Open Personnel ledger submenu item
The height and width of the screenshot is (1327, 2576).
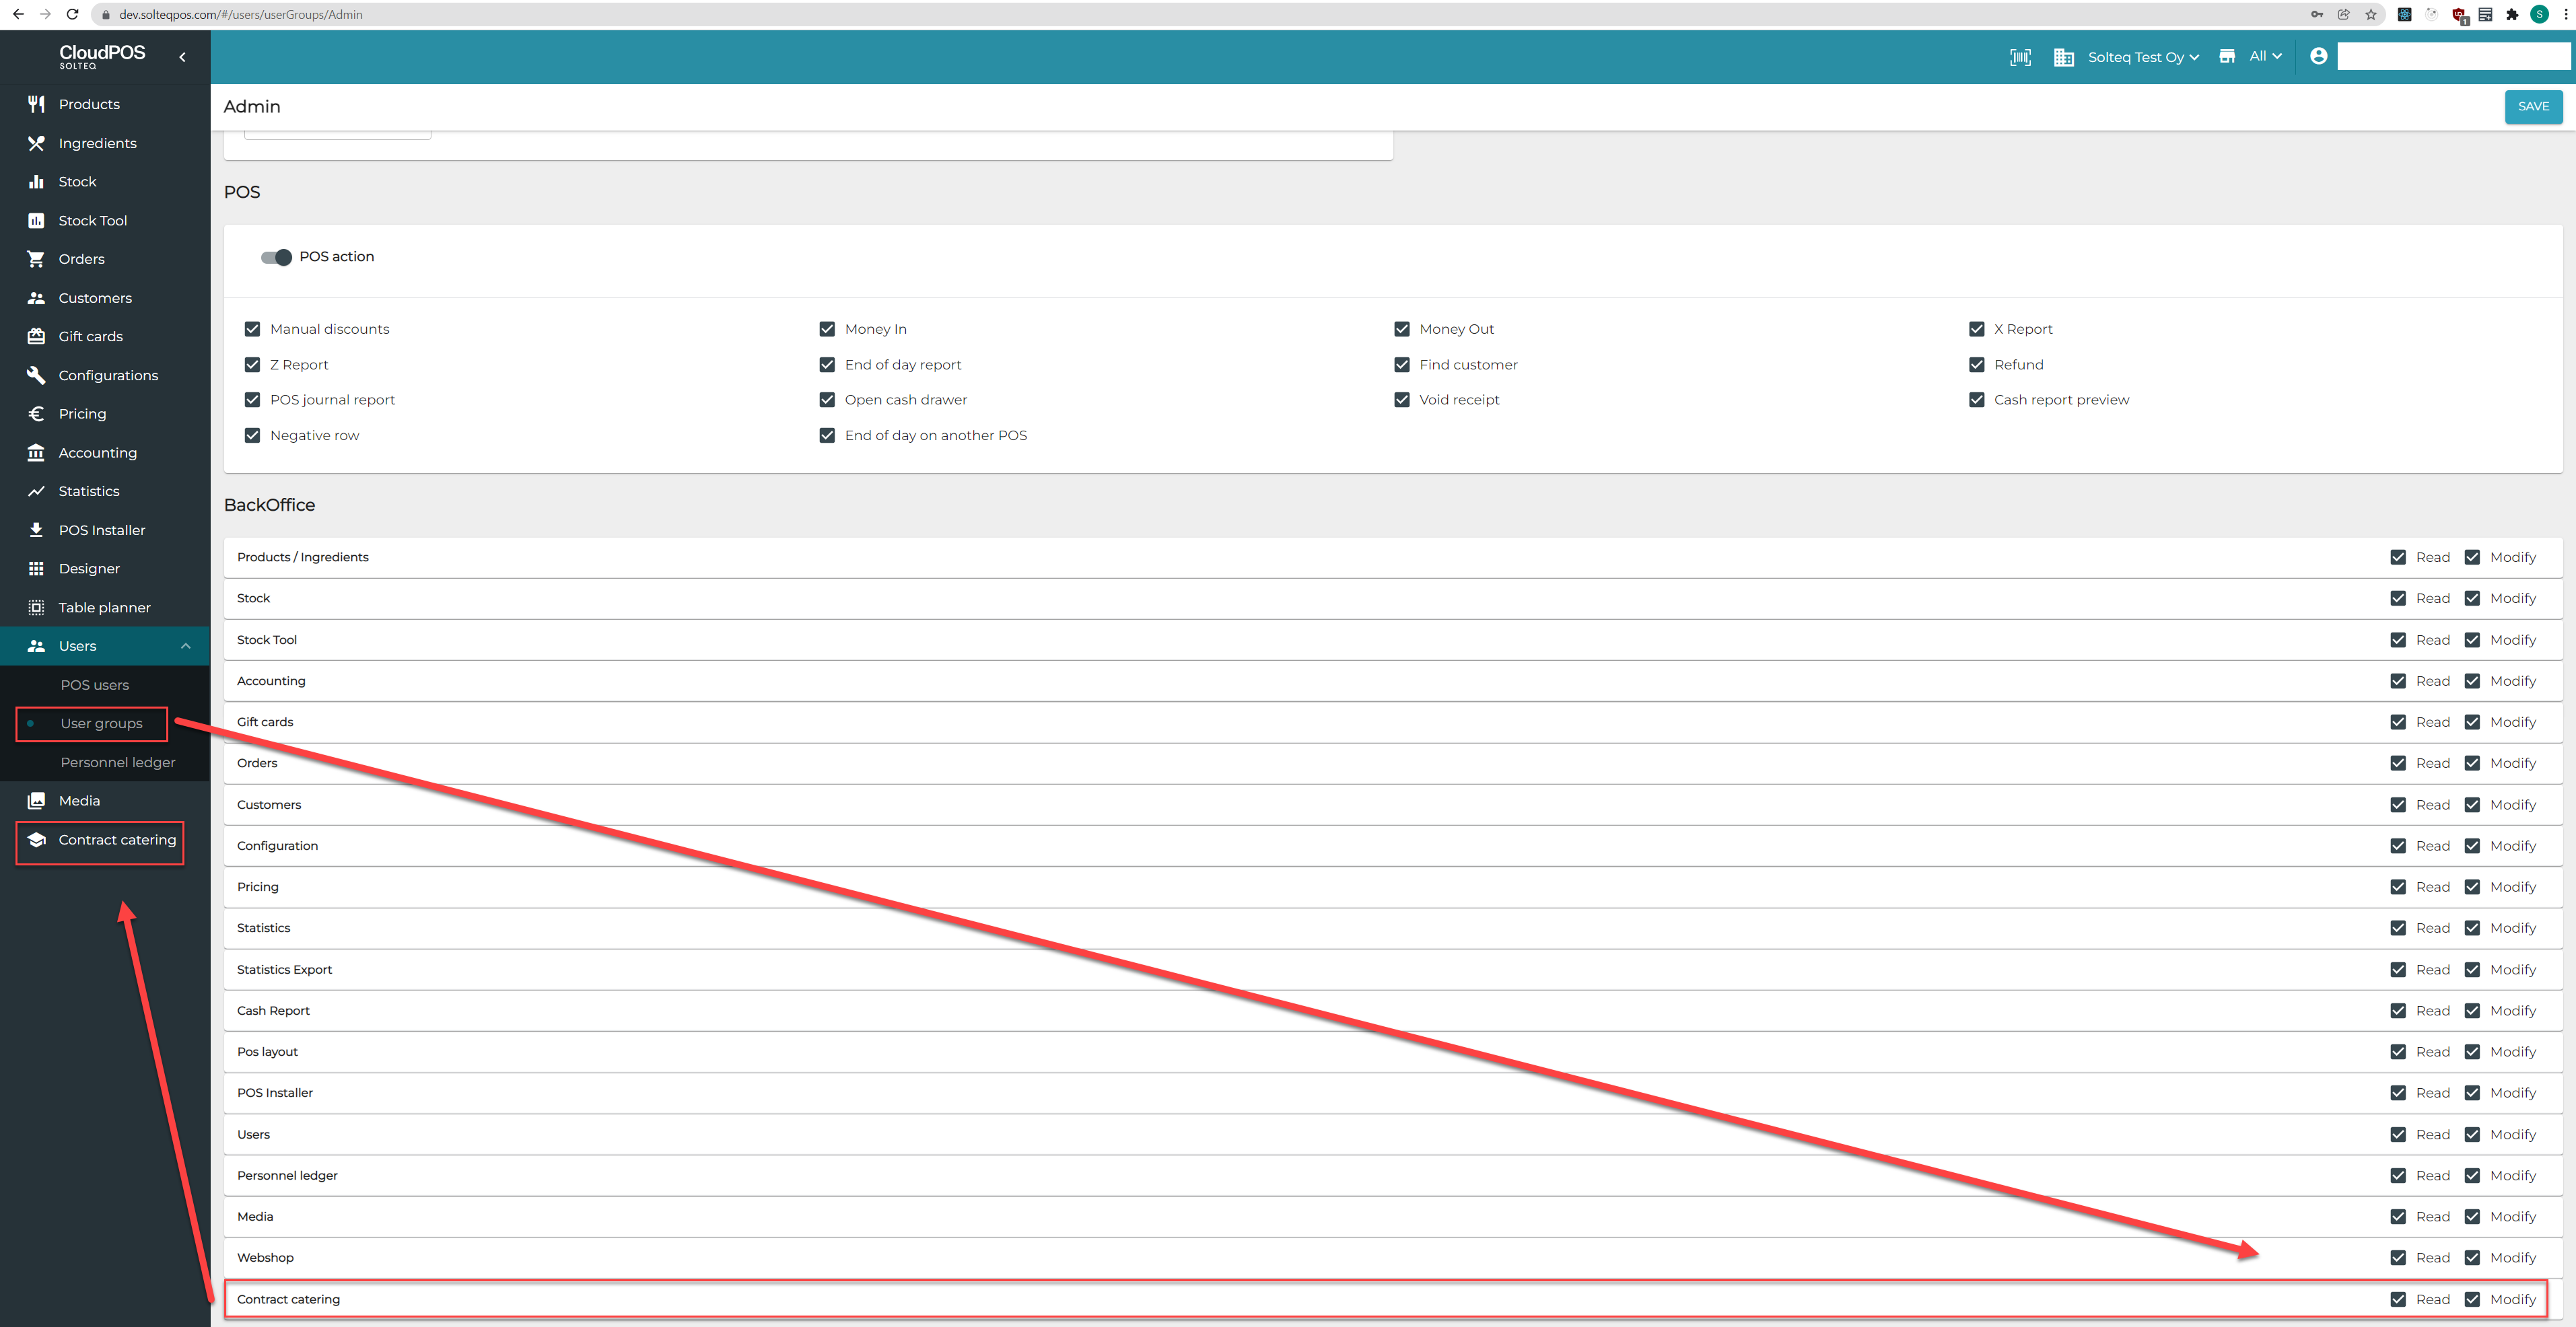pos(118,762)
